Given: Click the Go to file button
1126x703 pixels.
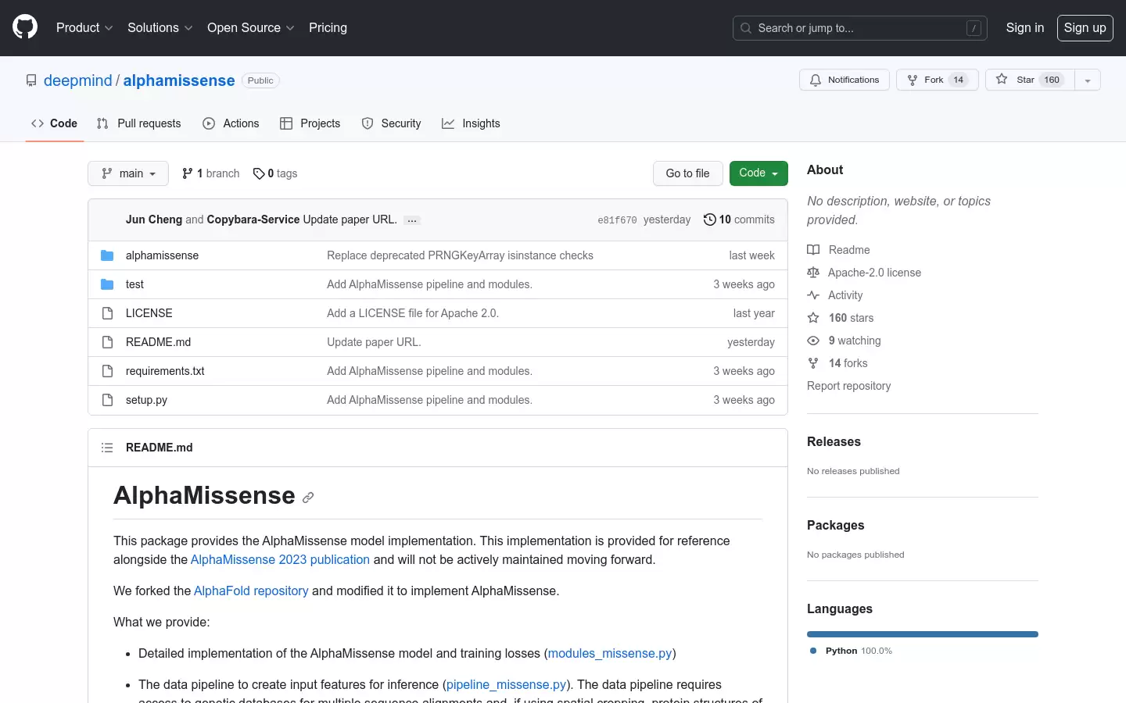Looking at the screenshot, I should 688,173.
